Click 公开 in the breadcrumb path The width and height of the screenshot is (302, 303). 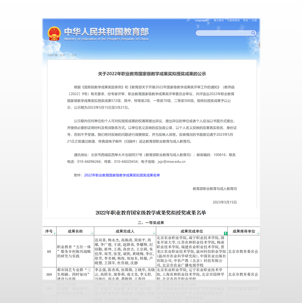74,55
